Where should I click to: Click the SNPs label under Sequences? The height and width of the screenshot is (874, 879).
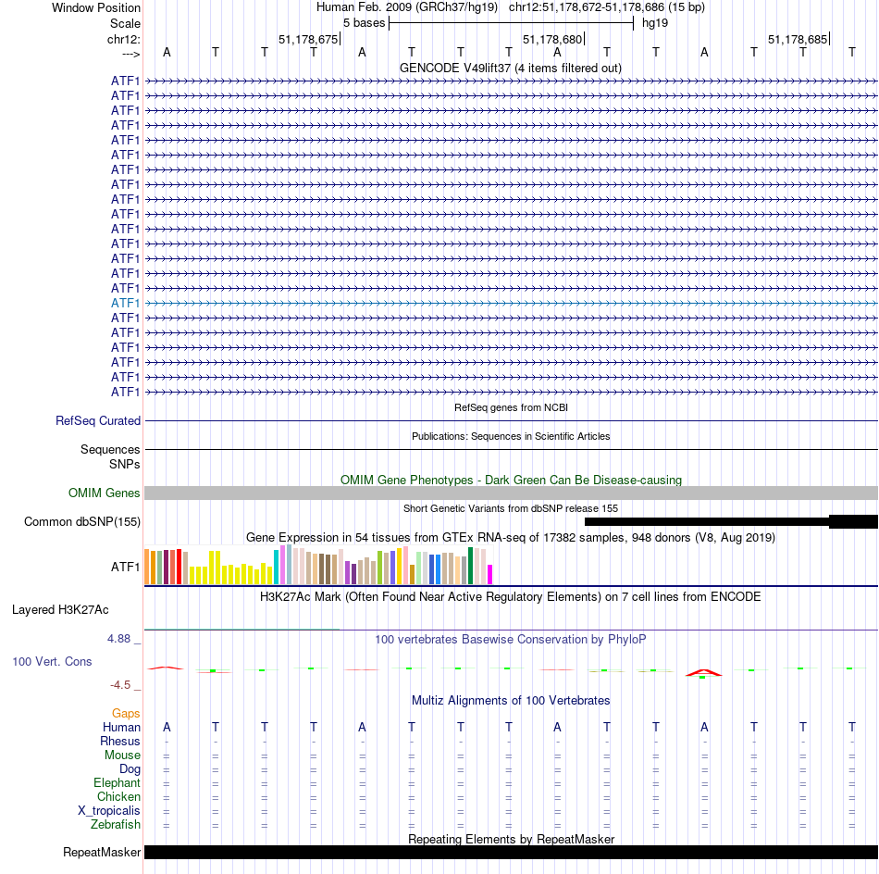click(x=125, y=465)
